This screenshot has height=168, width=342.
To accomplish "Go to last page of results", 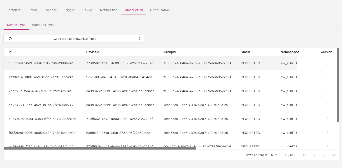I will tap(333, 155).
